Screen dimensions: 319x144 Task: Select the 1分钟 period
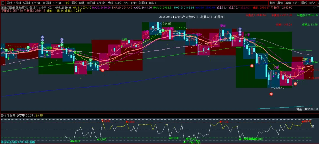[17, 3]
